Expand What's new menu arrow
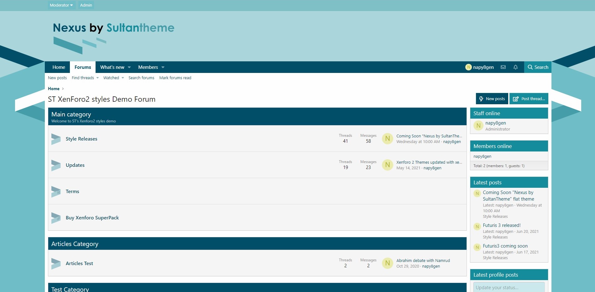 [129, 67]
